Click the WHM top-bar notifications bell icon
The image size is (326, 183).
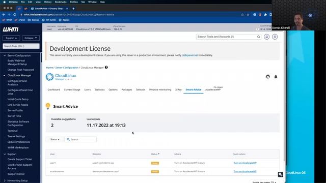point(267,37)
